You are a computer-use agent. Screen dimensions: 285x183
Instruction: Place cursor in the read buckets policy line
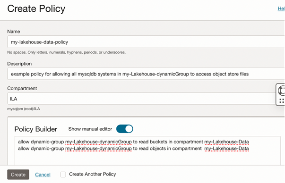[x=133, y=141]
